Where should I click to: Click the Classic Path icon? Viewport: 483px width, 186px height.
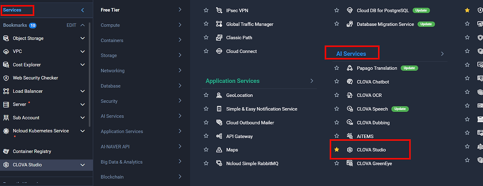[x=219, y=37]
